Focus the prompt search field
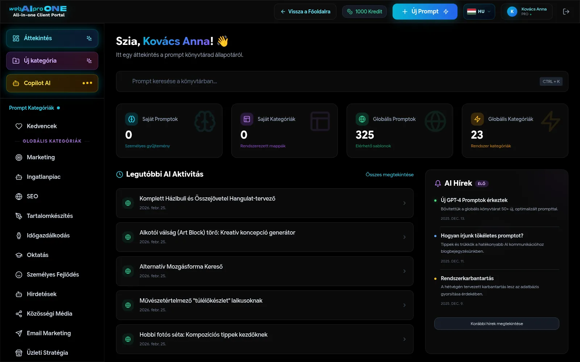 pyautogui.click(x=342, y=81)
